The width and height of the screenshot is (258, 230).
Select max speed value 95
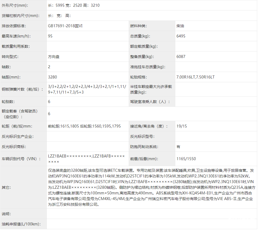pos(50,36)
